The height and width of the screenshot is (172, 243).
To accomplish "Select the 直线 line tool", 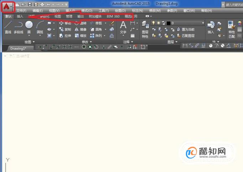I will click(x=8, y=27).
